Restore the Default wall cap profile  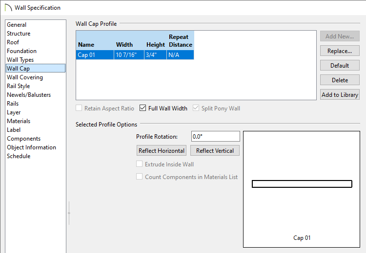coord(340,66)
